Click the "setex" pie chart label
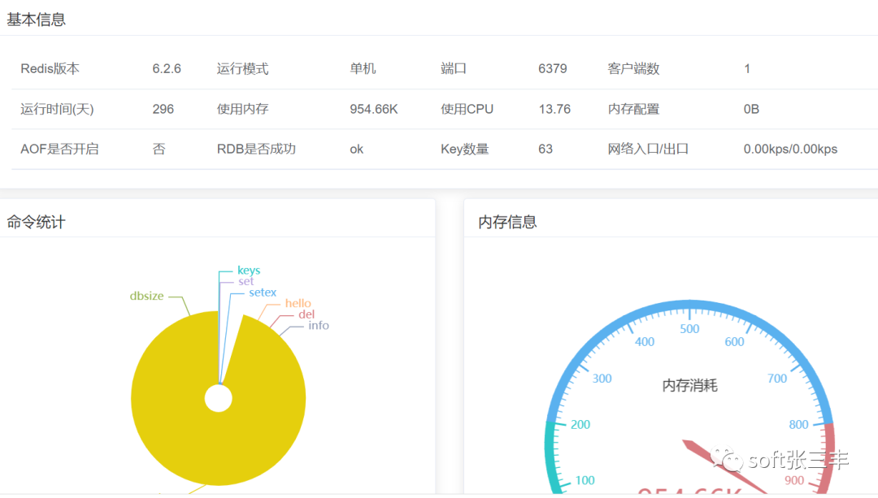 point(263,292)
